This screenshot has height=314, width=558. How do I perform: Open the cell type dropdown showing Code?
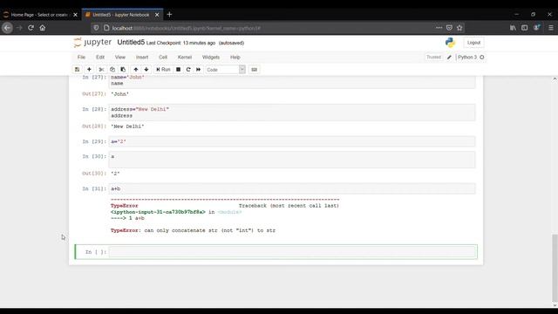pyautogui.click(x=225, y=70)
